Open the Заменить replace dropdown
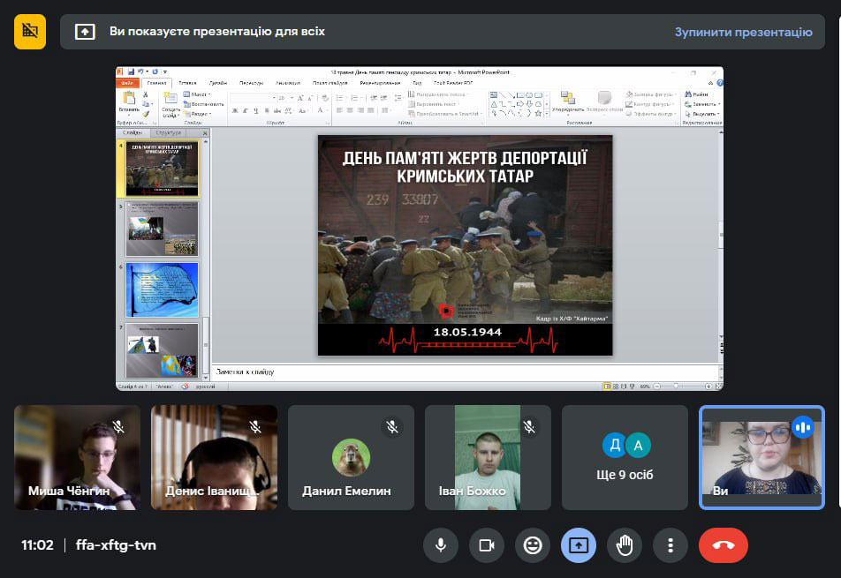This screenshot has width=841, height=578. point(702,104)
